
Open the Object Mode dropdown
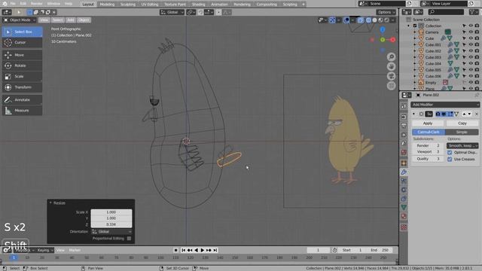(x=20, y=20)
